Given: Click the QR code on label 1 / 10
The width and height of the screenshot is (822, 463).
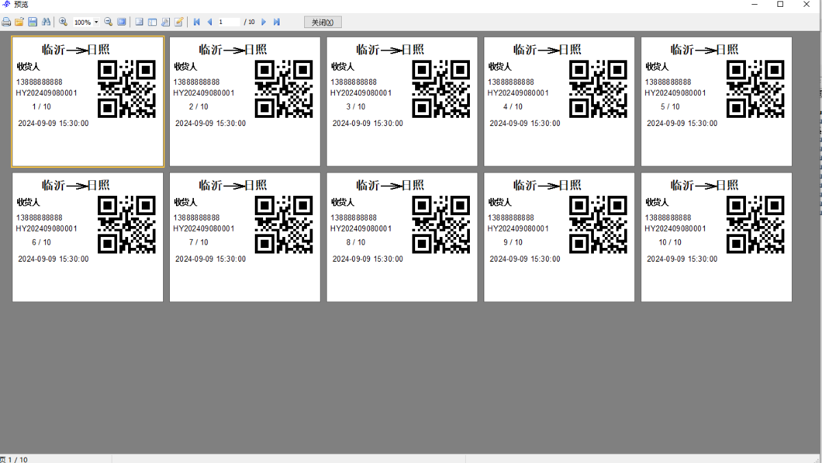Looking at the screenshot, I should click(127, 89).
